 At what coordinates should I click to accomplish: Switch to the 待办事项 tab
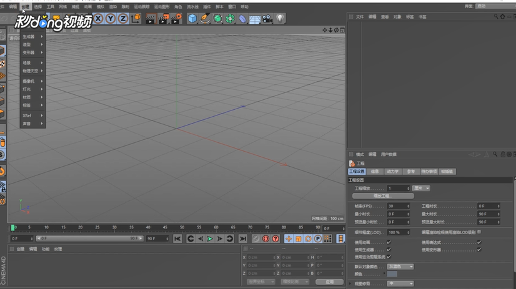(x=429, y=171)
